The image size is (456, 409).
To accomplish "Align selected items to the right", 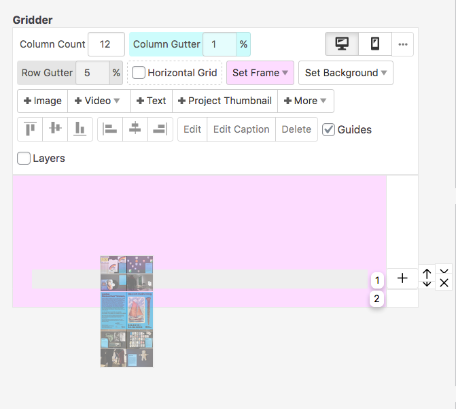I will click(x=160, y=129).
